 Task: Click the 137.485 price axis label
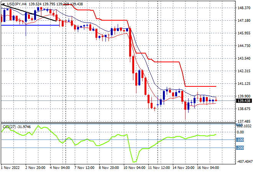244,121
